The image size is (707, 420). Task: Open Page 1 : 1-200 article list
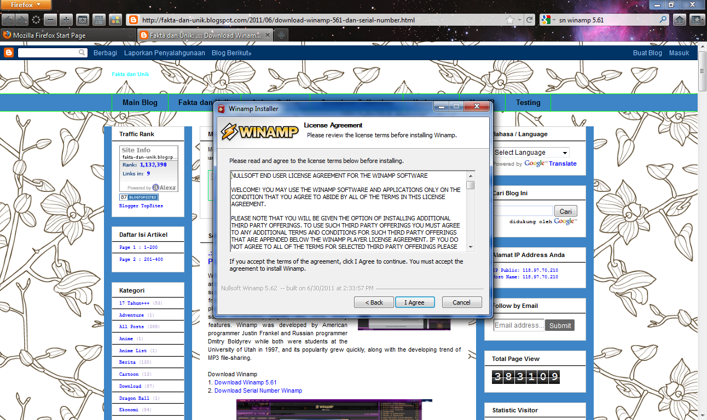[138, 247]
